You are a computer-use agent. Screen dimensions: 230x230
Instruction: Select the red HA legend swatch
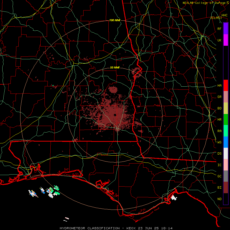click(226, 85)
